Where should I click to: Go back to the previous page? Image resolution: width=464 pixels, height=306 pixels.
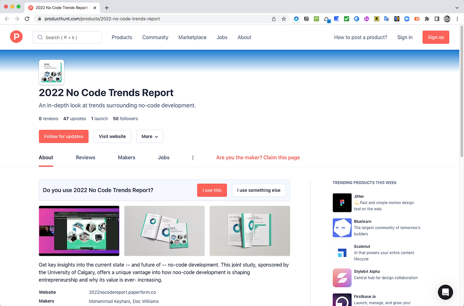[x=7, y=19]
